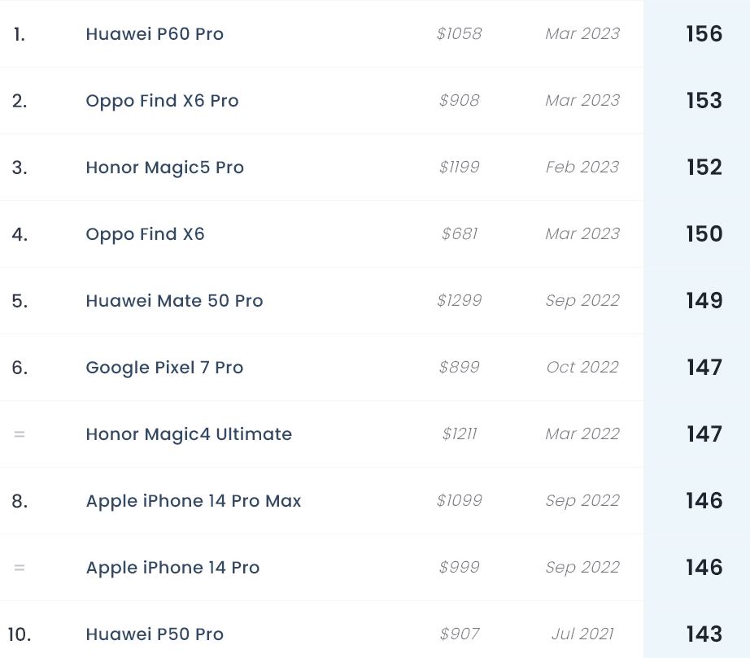
Task: Open the $999 Apple iPhone 14 Pro name
Action: 172,568
